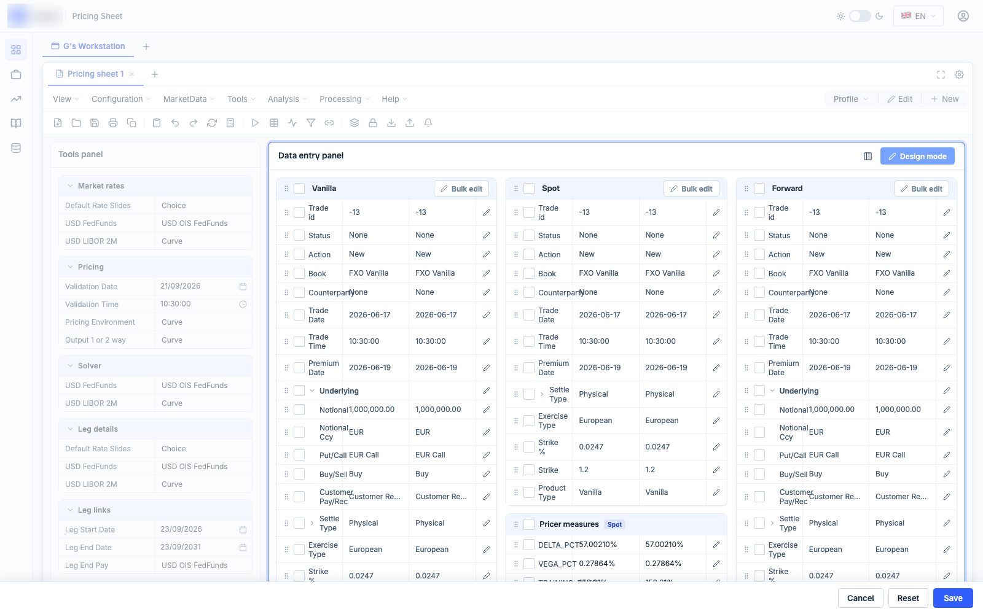
Task: Click the layers stack toolbar icon
Action: click(354, 123)
